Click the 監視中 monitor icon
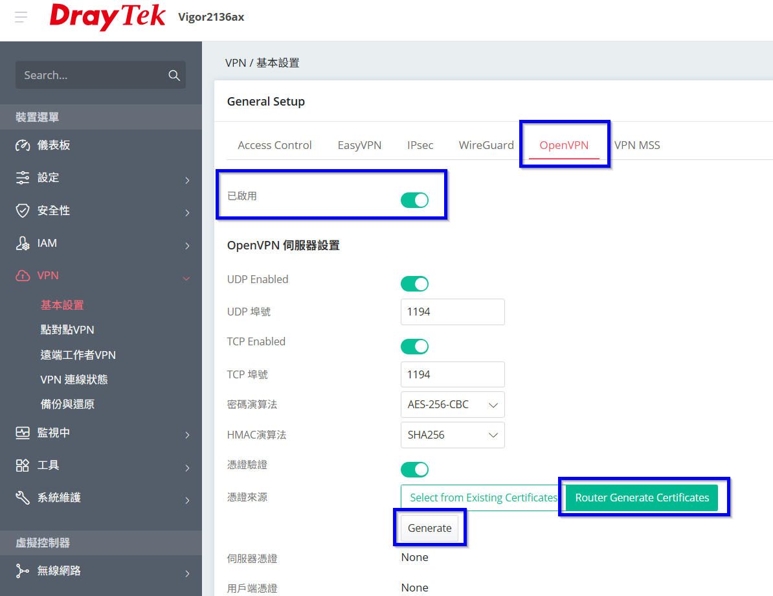Viewport: 773px width, 596px height. [x=23, y=433]
